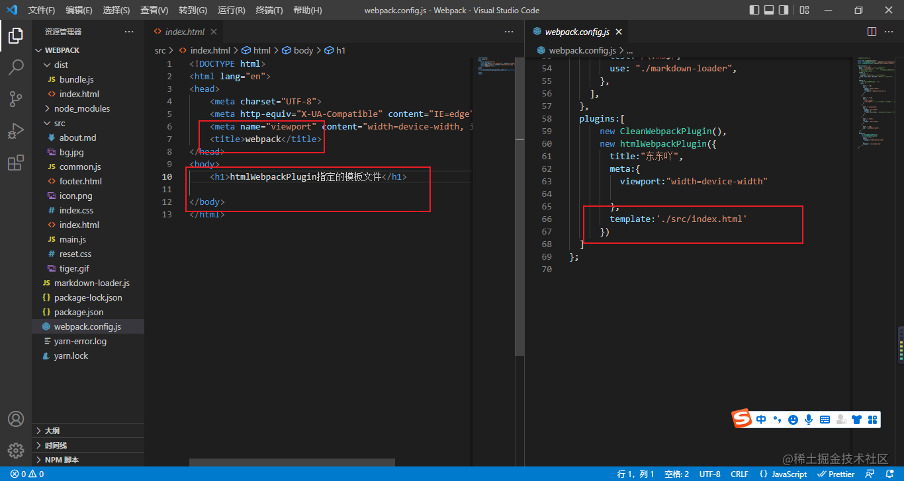Click the Sogou microphone voice input icon
The width and height of the screenshot is (904, 481).
(809, 420)
